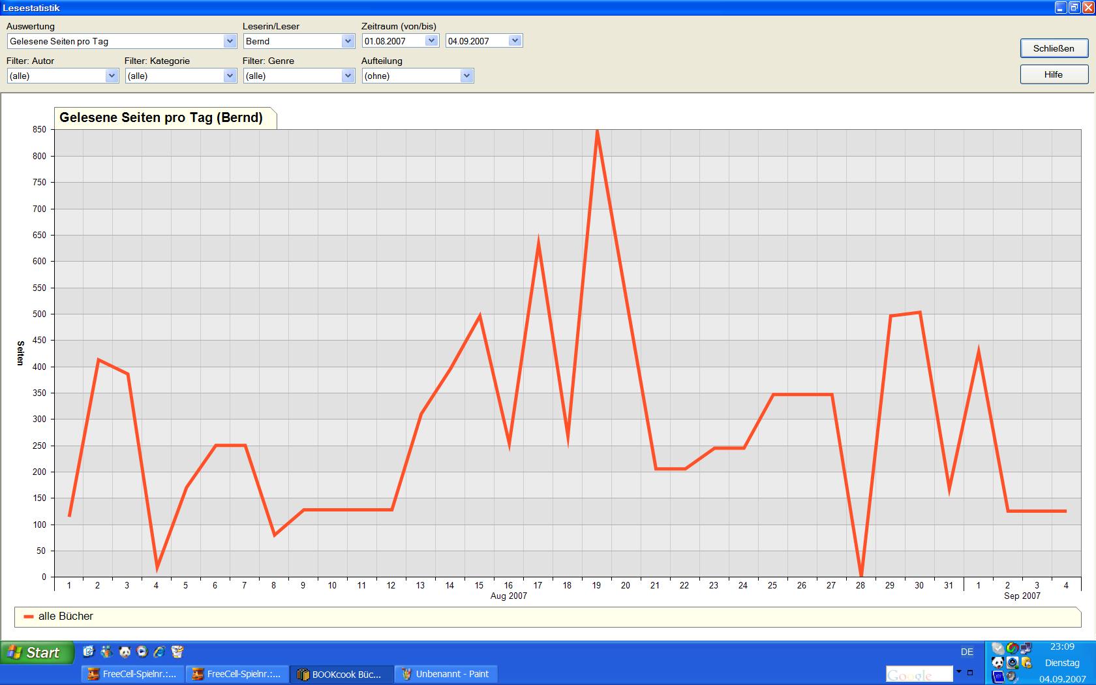Open the Auswertung dropdown
Image resolution: width=1096 pixels, height=685 pixels.
(229, 41)
